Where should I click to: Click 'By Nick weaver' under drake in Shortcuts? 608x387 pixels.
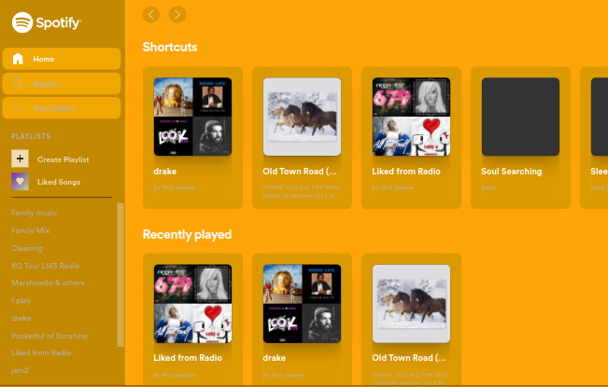pos(175,187)
